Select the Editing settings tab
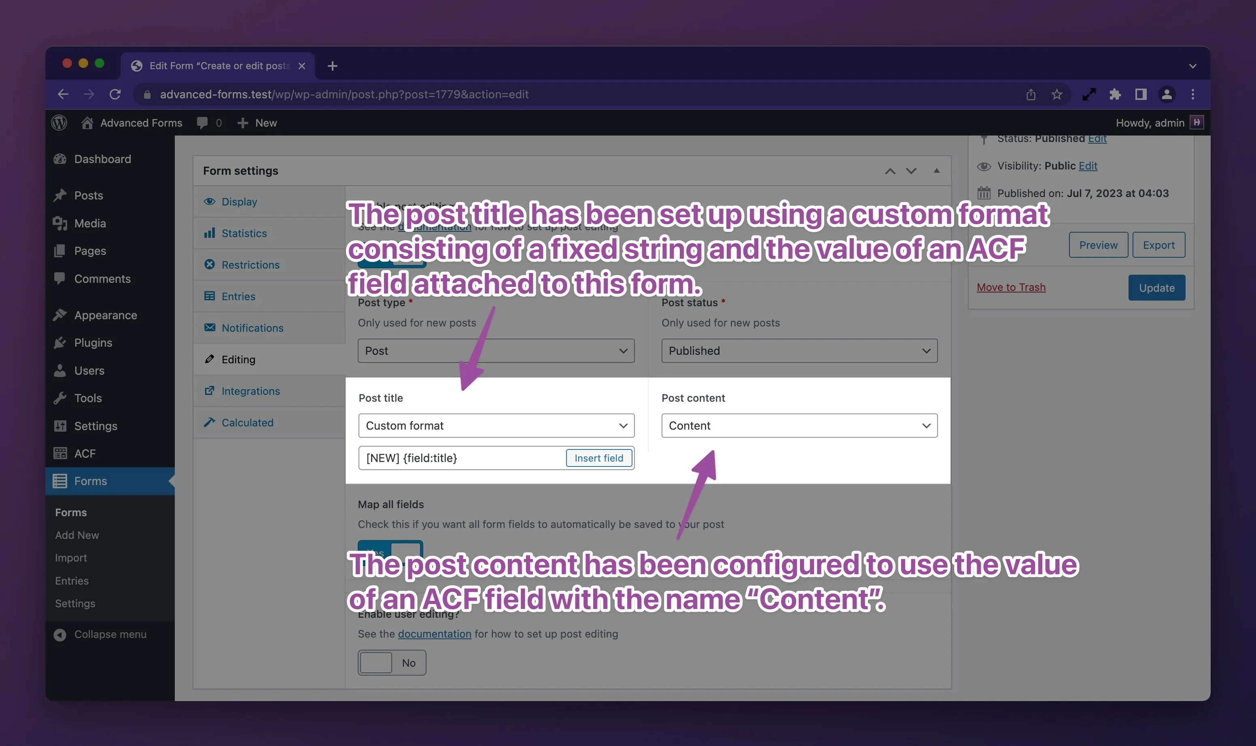Viewport: 1256px width, 746px height. [x=269, y=359]
